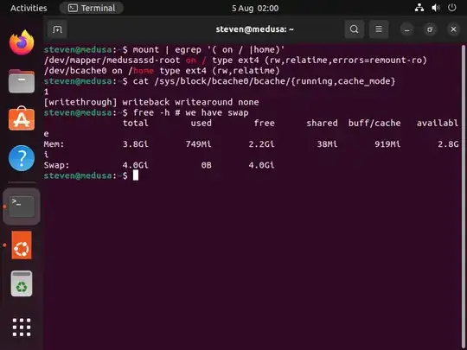The image size is (467, 350).
Task: Click the '919Mi' buff/cache value
Action: pos(387,144)
